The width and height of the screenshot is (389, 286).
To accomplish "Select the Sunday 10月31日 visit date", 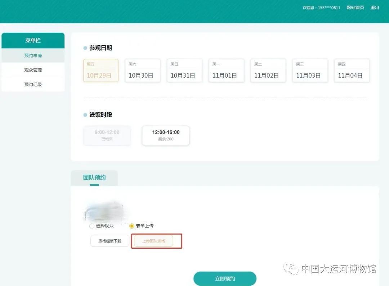I will [184, 71].
